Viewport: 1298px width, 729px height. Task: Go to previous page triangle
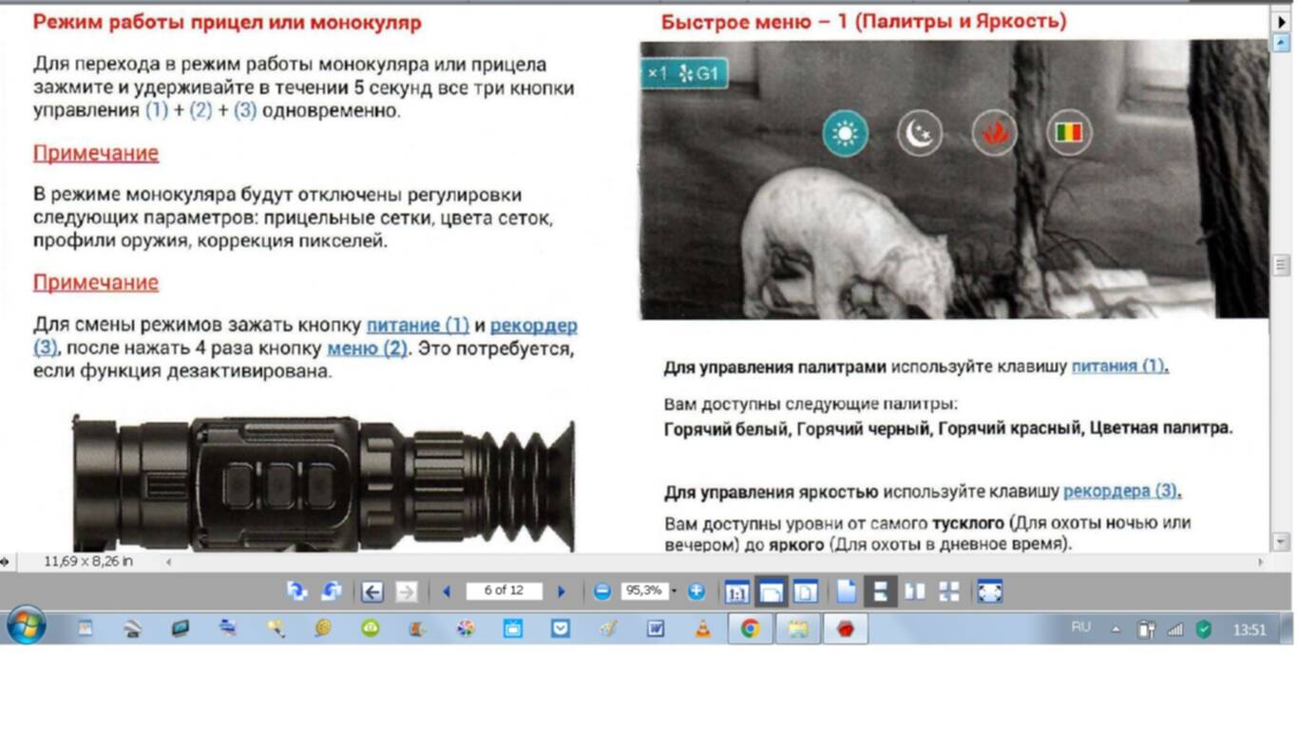(x=446, y=592)
